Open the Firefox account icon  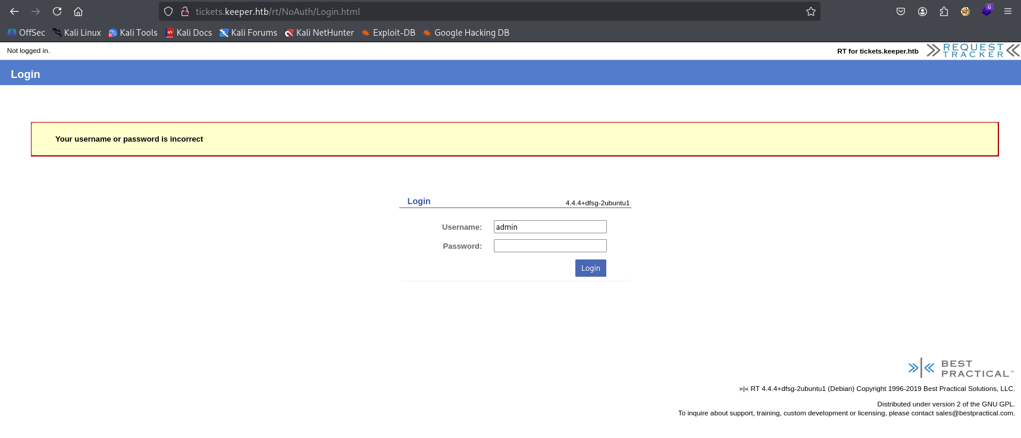click(x=922, y=11)
